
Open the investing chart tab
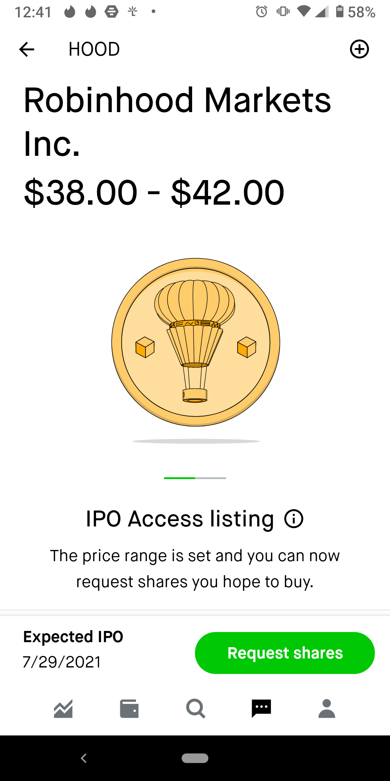(x=63, y=709)
